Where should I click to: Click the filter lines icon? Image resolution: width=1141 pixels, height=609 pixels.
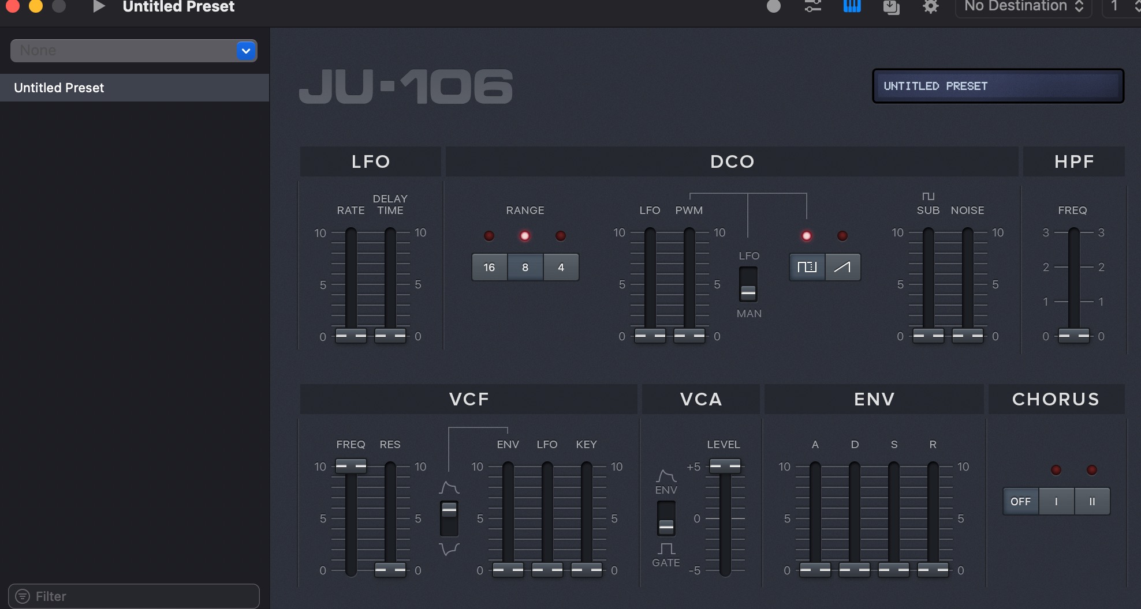(x=23, y=596)
